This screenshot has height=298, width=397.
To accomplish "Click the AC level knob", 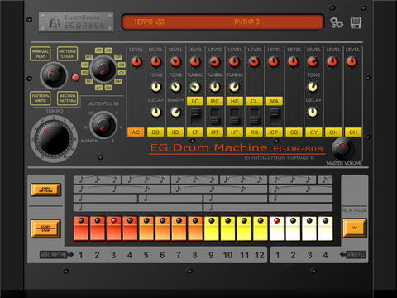I will click(x=136, y=61).
